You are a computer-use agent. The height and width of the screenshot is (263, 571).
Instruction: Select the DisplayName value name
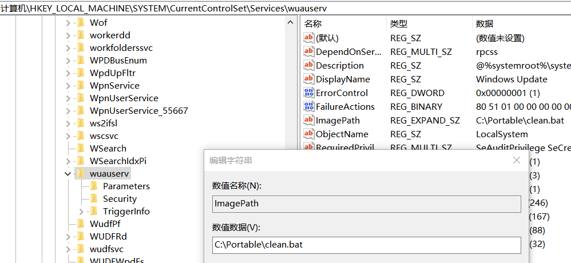[343, 79]
